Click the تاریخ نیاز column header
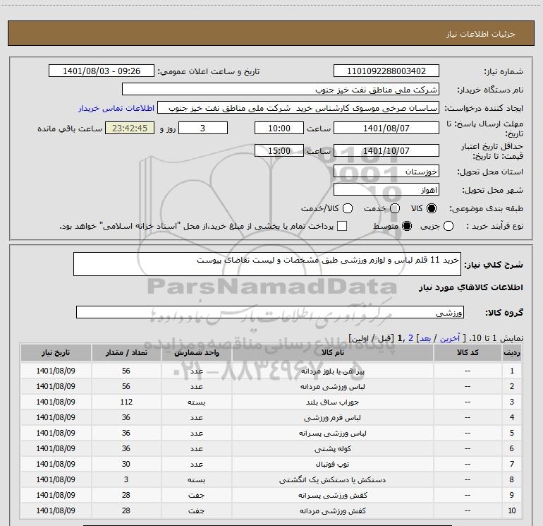The height and width of the screenshot is (526, 543). click(x=55, y=352)
